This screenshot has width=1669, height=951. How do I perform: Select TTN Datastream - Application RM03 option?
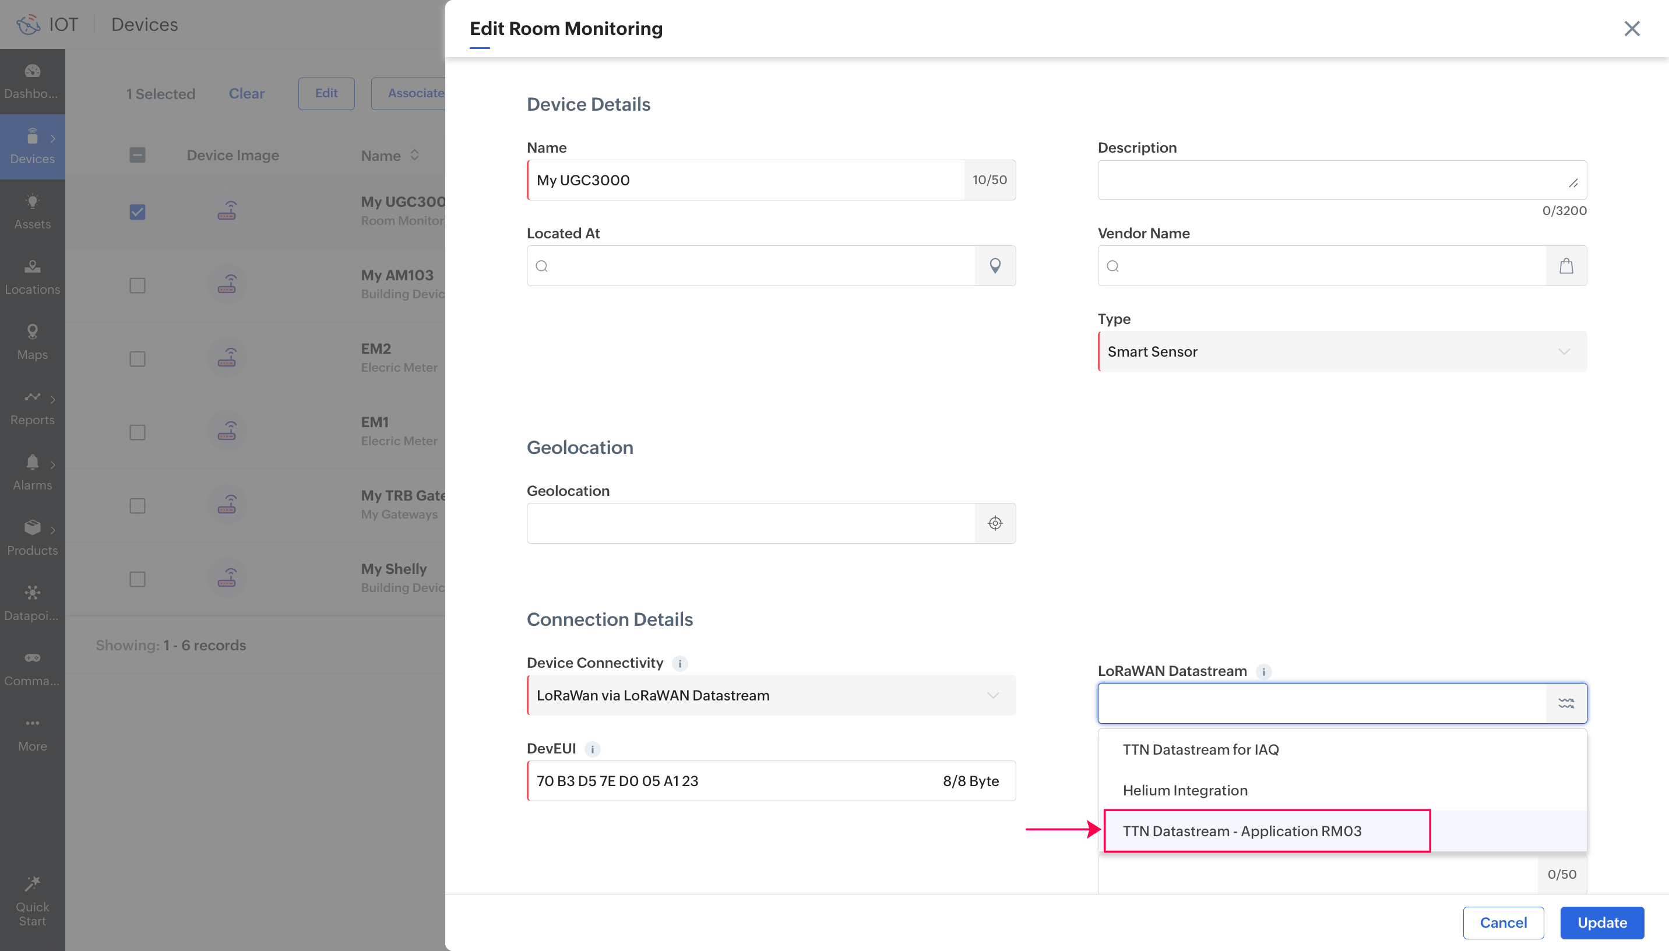pyautogui.click(x=1241, y=831)
